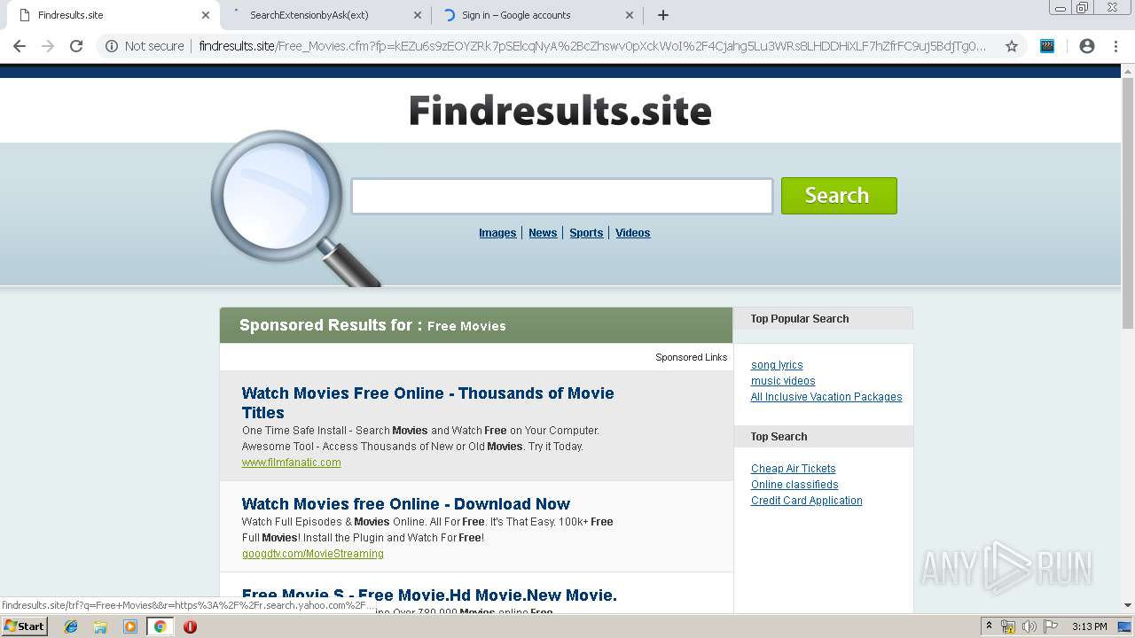The height and width of the screenshot is (638, 1135).
Task: Open the Cheap Air Tickets link
Action: coord(794,469)
